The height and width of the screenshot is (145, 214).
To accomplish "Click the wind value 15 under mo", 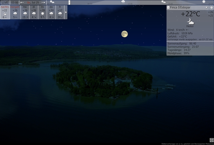I will 24,17.
